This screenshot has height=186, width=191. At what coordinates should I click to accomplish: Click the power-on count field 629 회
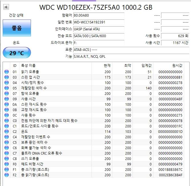click(x=175, y=36)
